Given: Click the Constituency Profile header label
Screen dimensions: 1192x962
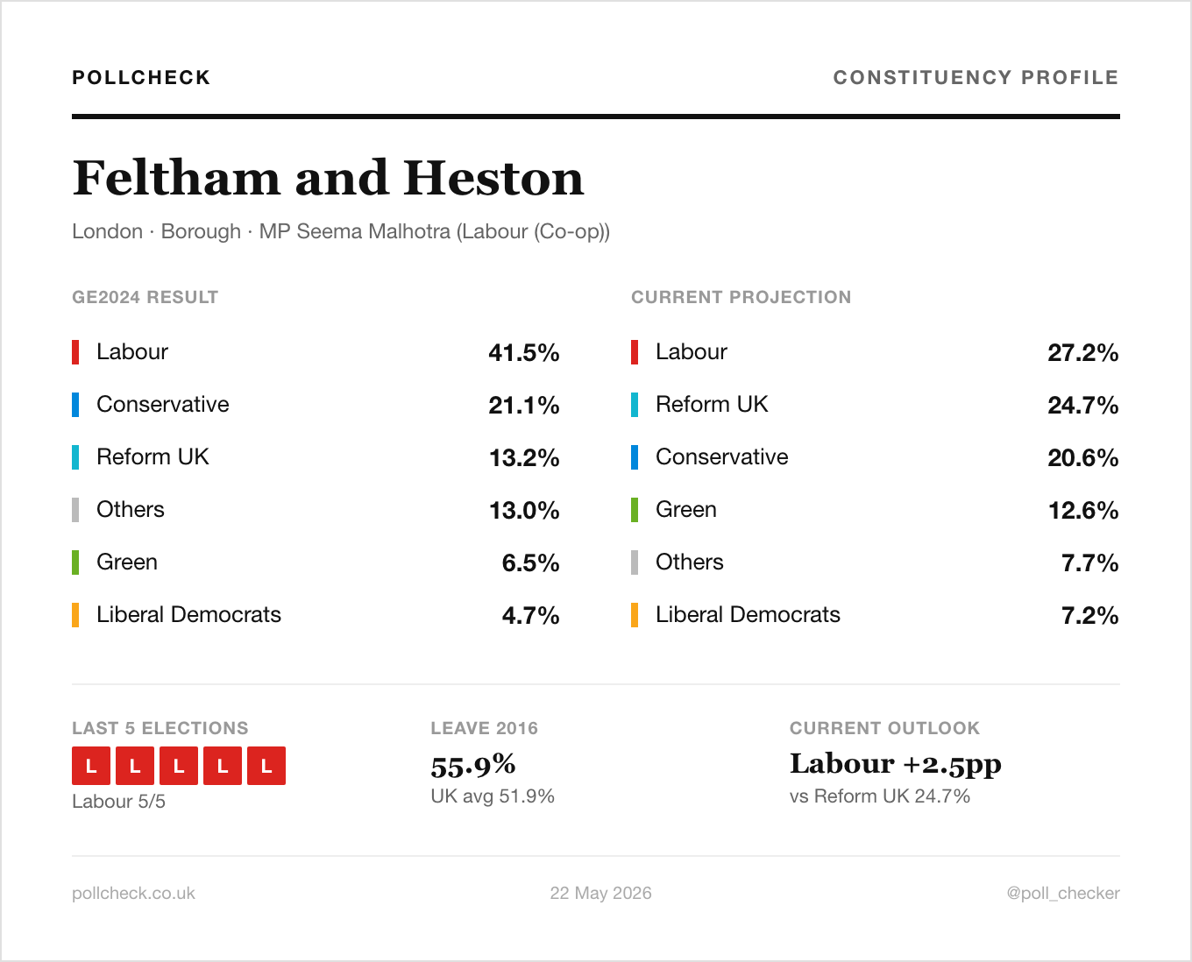Looking at the screenshot, I should (x=976, y=77).
